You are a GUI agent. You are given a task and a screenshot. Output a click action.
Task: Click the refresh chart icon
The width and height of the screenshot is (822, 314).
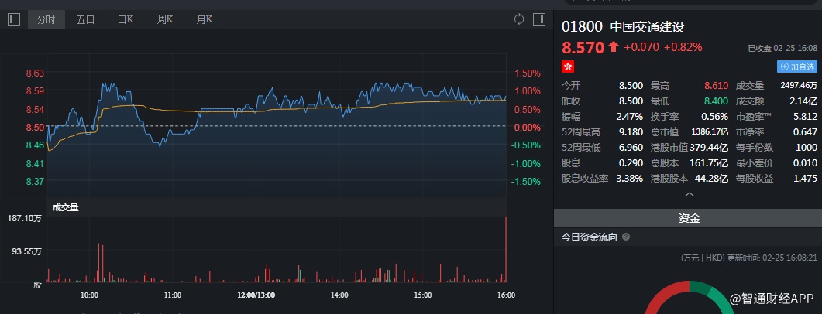(x=519, y=19)
